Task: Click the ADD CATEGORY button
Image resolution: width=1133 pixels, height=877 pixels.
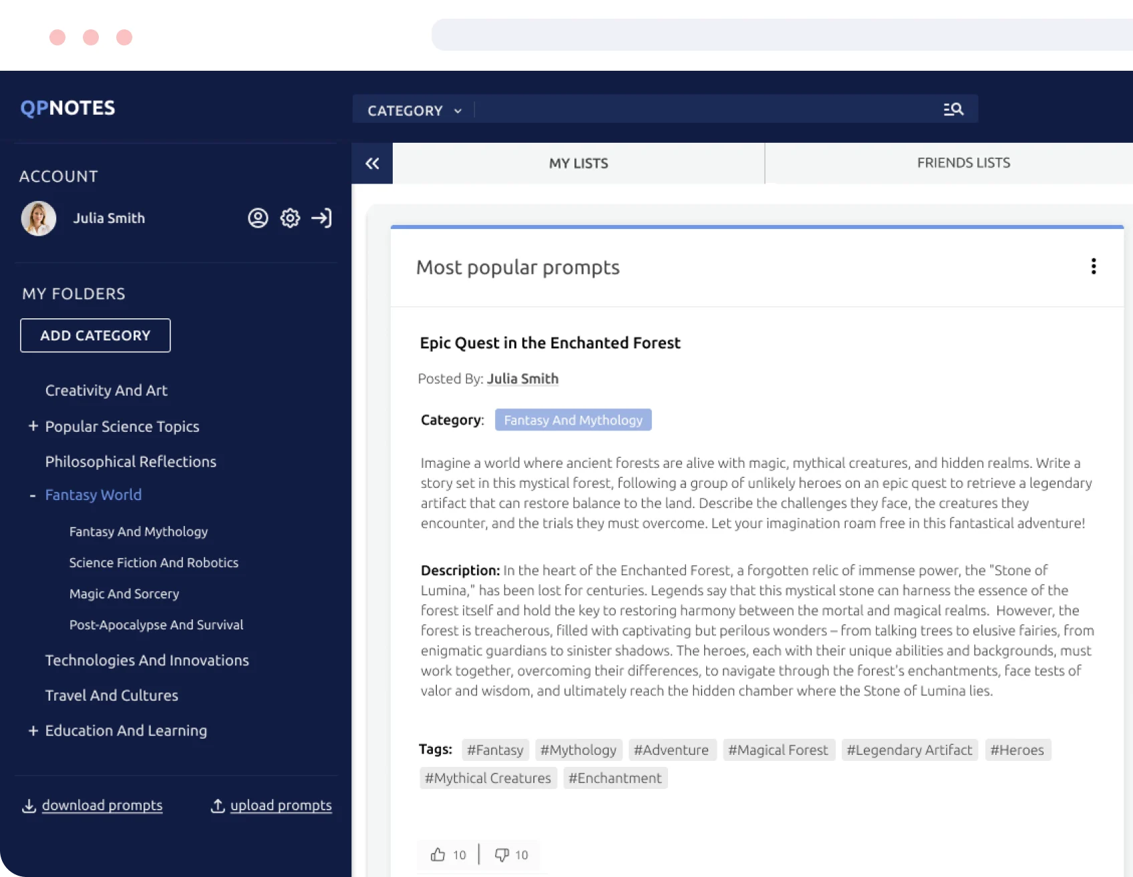Action: coord(96,336)
